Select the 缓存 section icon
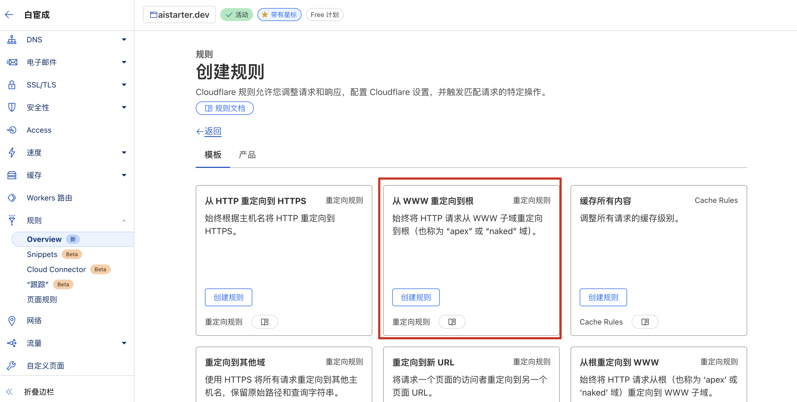This screenshot has height=402, width=797. point(12,175)
